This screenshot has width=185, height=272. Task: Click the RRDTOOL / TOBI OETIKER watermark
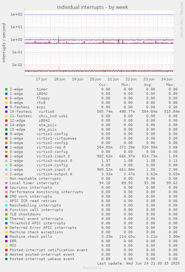[x=181, y=20]
